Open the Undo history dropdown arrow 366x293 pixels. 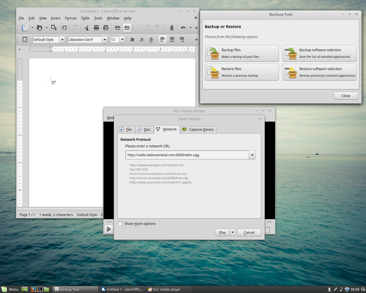pyautogui.click(x=190, y=28)
